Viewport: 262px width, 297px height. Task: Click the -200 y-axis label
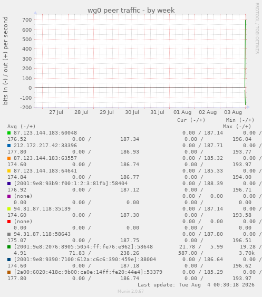(x=26, y=108)
